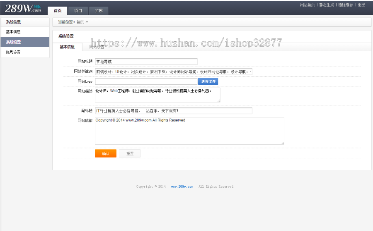This screenshot has width=373, height=231.
Task: Click the 网站底部 label
Action: point(85,121)
